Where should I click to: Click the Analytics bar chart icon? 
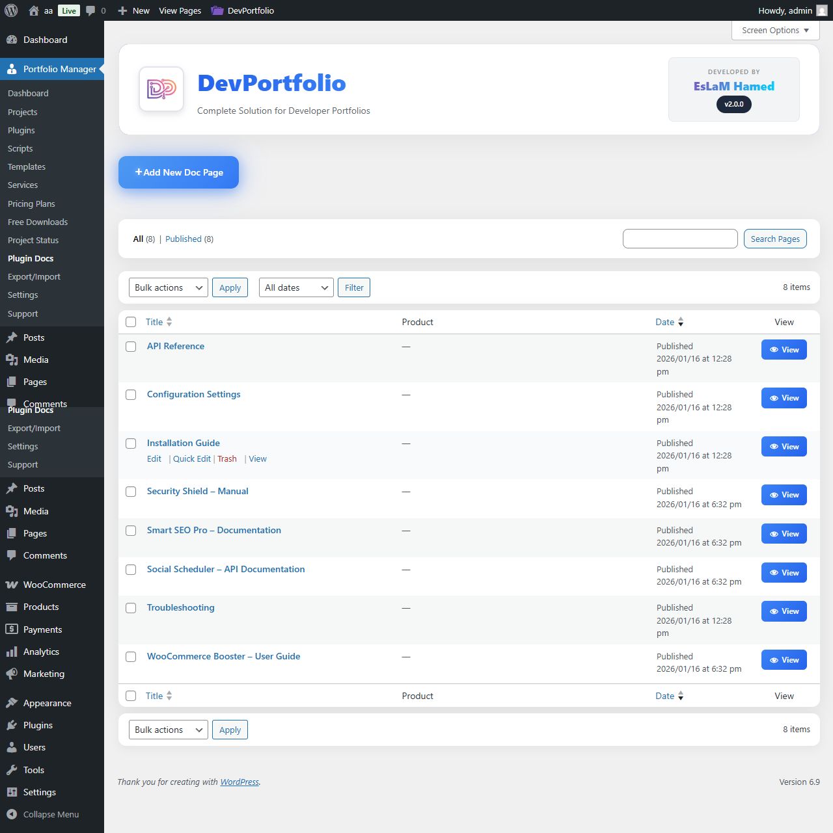coord(12,652)
